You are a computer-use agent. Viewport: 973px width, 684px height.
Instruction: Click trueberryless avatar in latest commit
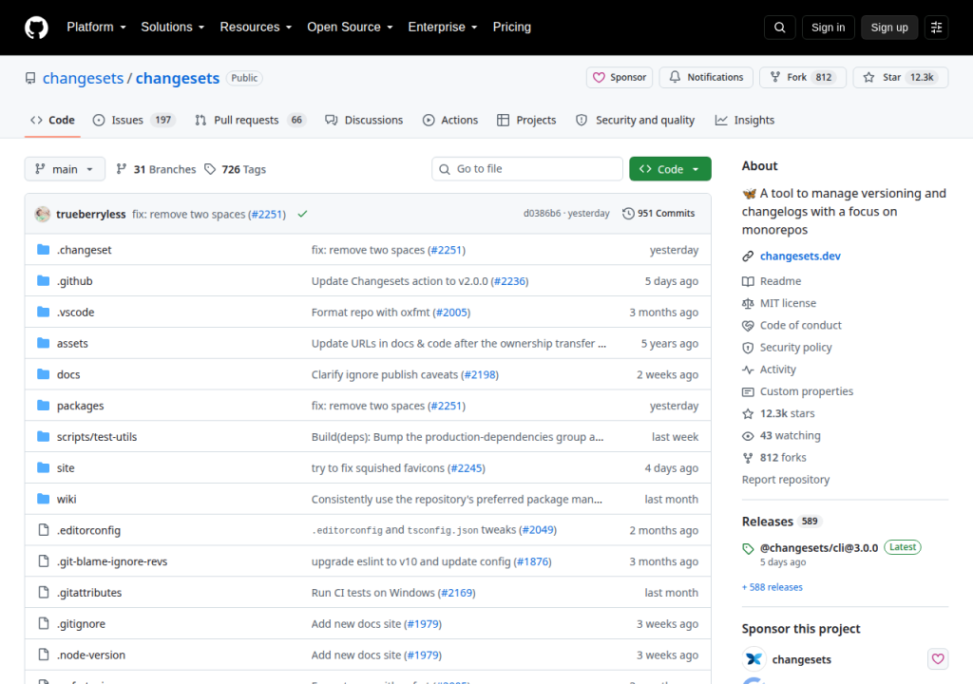(42, 214)
